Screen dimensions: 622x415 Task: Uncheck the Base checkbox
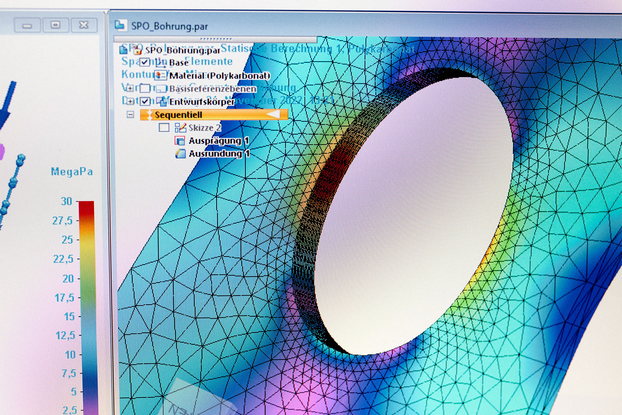(x=145, y=63)
